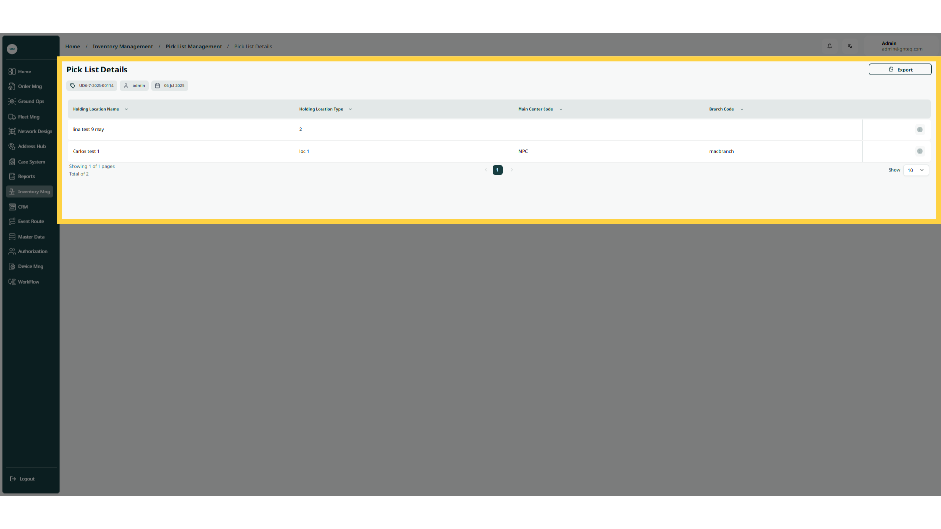Open the Show 10 rows dropdown
This screenshot has height=529, width=941.
tap(916, 170)
